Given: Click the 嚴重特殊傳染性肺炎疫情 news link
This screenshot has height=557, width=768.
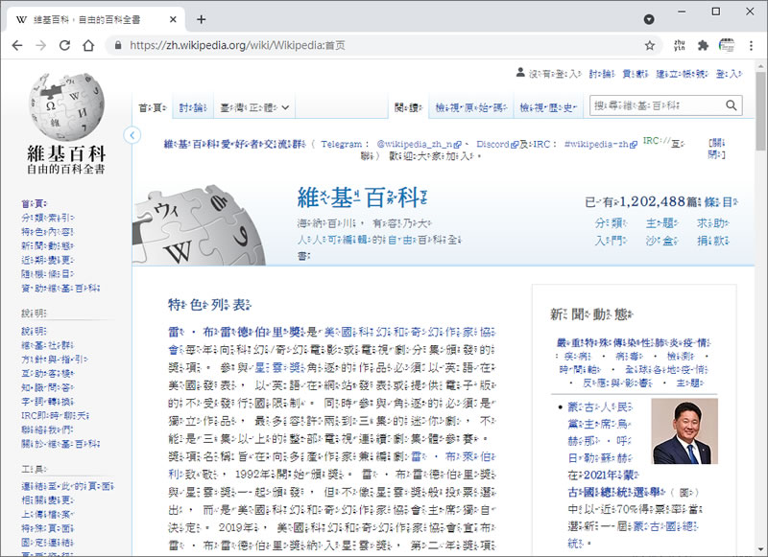Looking at the screenshot, I should 634,343.
